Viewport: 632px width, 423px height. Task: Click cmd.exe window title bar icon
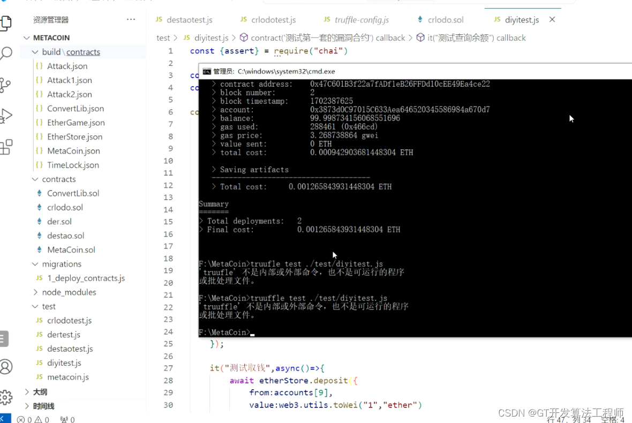(207, 71)
